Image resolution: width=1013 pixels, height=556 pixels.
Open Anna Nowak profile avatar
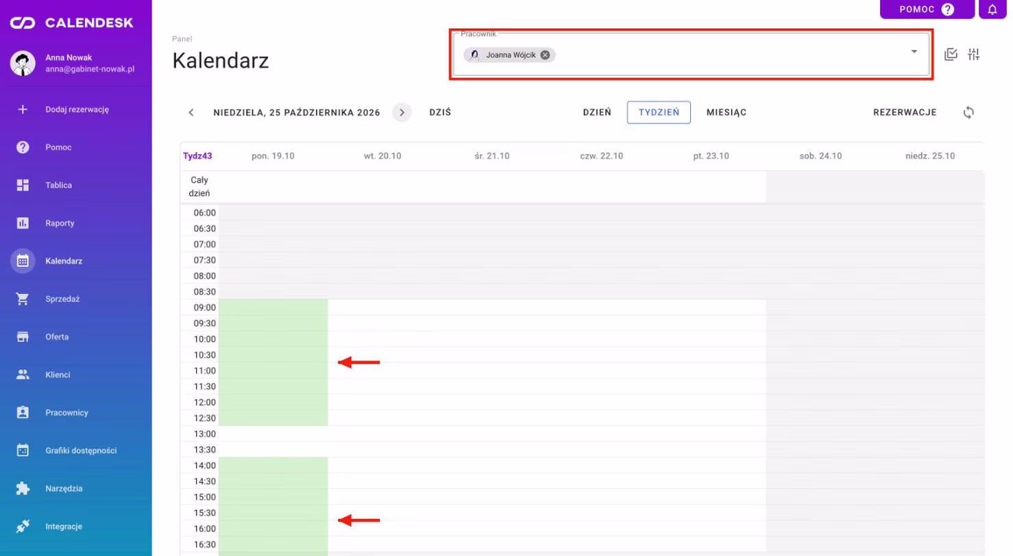click(23, 63)
